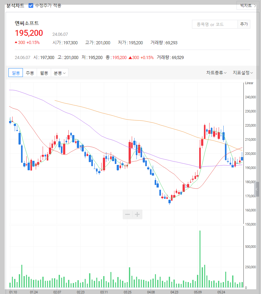Viewport: 261px width, 294px height.
Task: Click the 고가: 201,000 value
Action: click(98, 43)
